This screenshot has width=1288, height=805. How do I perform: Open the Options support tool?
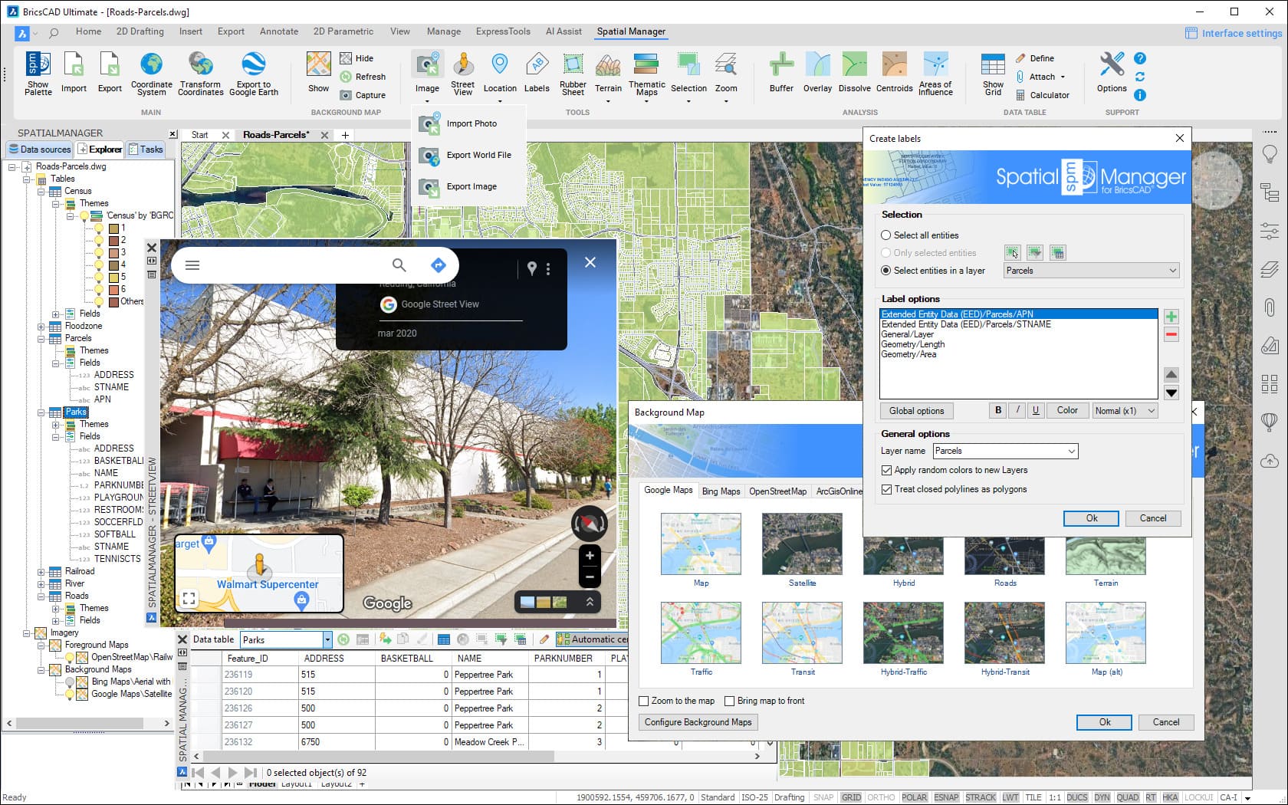pos(1112,74)
